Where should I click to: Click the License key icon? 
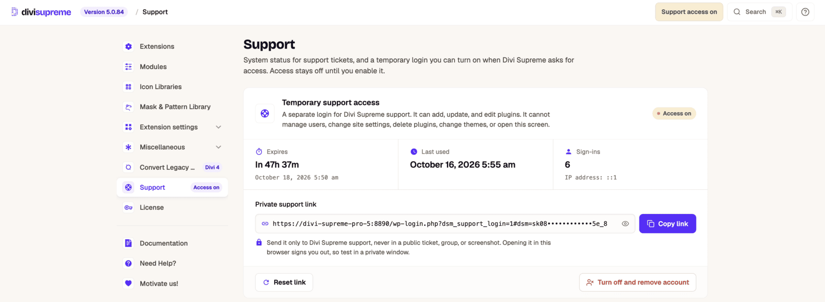tap(128, 207)
